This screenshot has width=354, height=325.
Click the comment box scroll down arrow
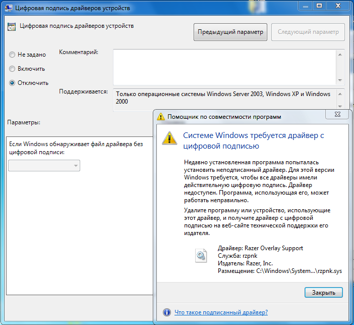coord(340,80)
